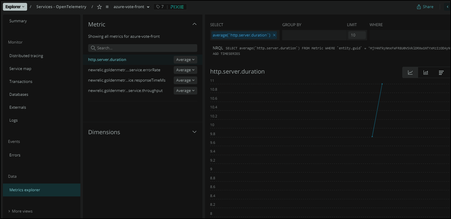Favorite the azure-vote-front entity with the star
Image resolution: width=451 pixels, height=219 pixels.
point(99,7)
